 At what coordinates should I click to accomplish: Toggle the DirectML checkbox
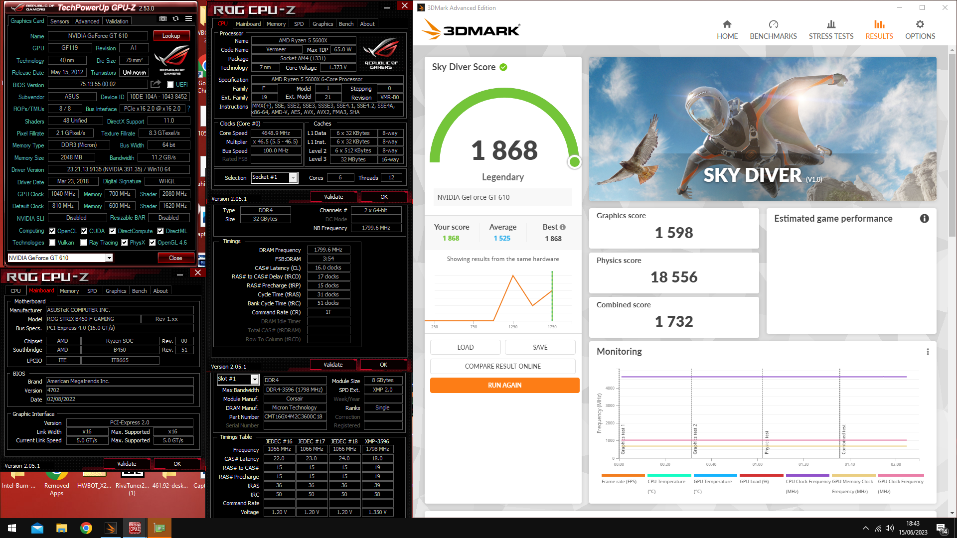[160, 231]
